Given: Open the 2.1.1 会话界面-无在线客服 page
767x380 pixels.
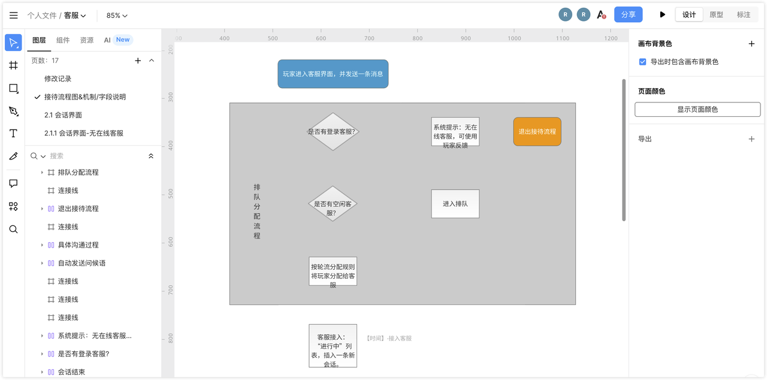Looking at the screenshot, I should point(84,133).
